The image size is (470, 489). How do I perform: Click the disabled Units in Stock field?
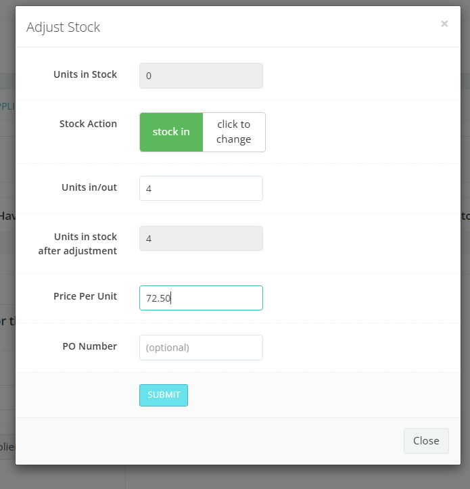201,76
